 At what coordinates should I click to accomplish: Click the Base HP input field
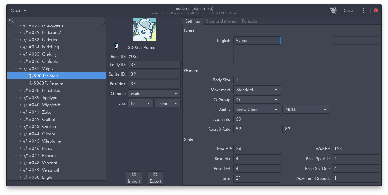pos(257,149)
